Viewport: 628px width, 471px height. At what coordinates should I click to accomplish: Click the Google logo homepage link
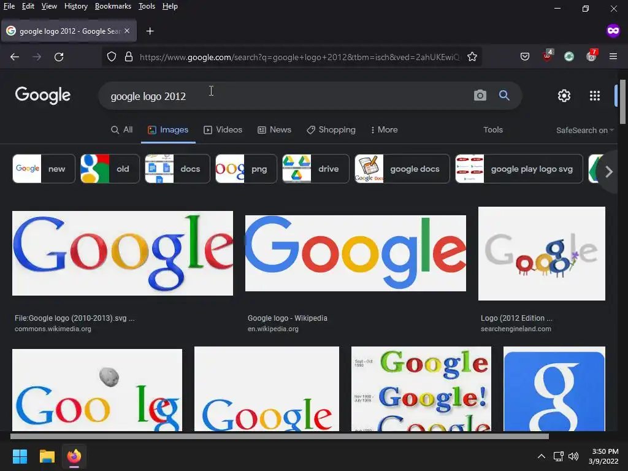(x=43, y=95)
